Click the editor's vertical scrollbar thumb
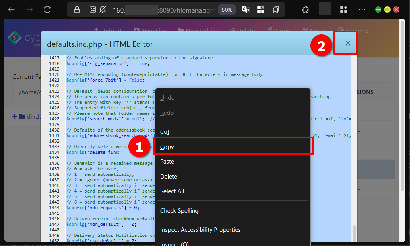 point(354,233)
